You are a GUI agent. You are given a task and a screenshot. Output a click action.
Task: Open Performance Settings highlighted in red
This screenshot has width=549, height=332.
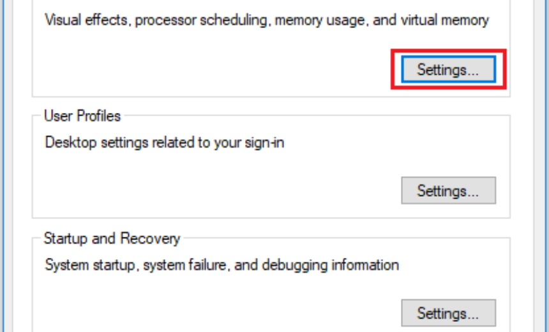447,70
